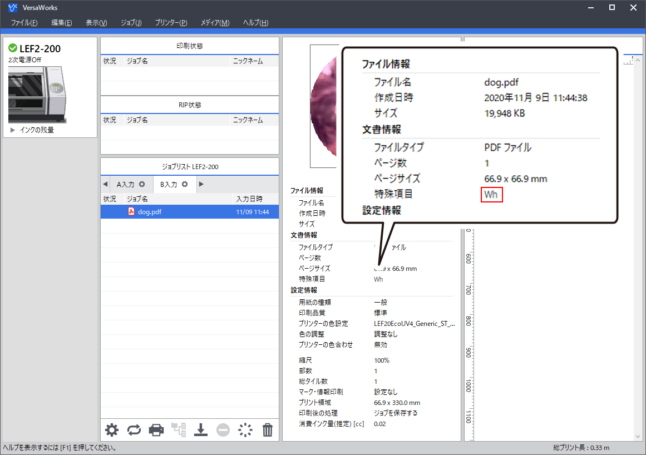Click the 用紙の種類 value 一般
The width and height of the screenshot is (646, 455).
(x=381, y=302)
